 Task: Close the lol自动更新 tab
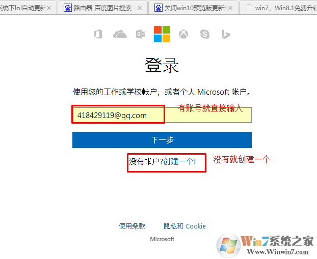click(x=49, y=8)
